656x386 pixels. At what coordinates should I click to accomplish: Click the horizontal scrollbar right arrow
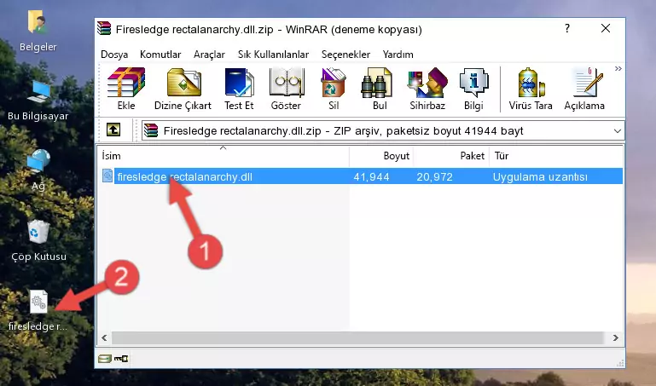615,337
